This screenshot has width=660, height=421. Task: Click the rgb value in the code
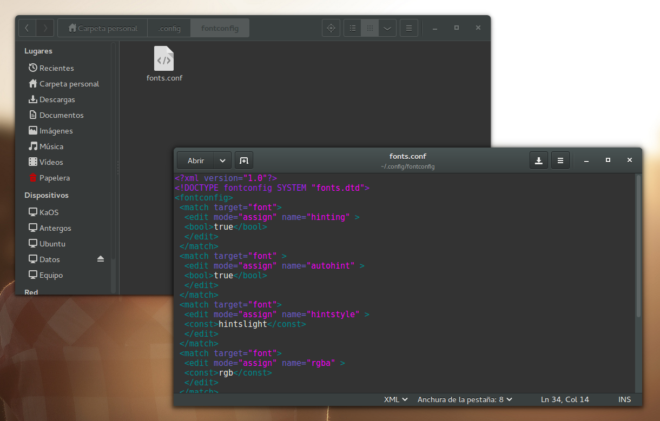(x=226, y=373)
